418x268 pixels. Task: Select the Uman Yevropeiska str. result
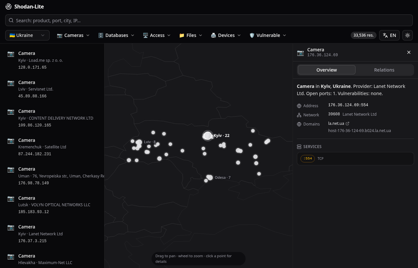coord(52,176)
